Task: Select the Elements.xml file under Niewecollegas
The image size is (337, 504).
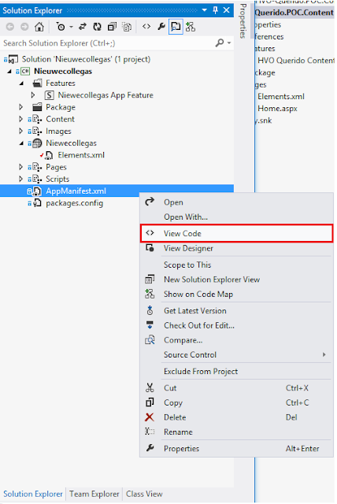Action: (81, 155)
